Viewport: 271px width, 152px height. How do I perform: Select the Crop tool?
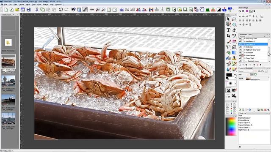(x=229, y=36)
